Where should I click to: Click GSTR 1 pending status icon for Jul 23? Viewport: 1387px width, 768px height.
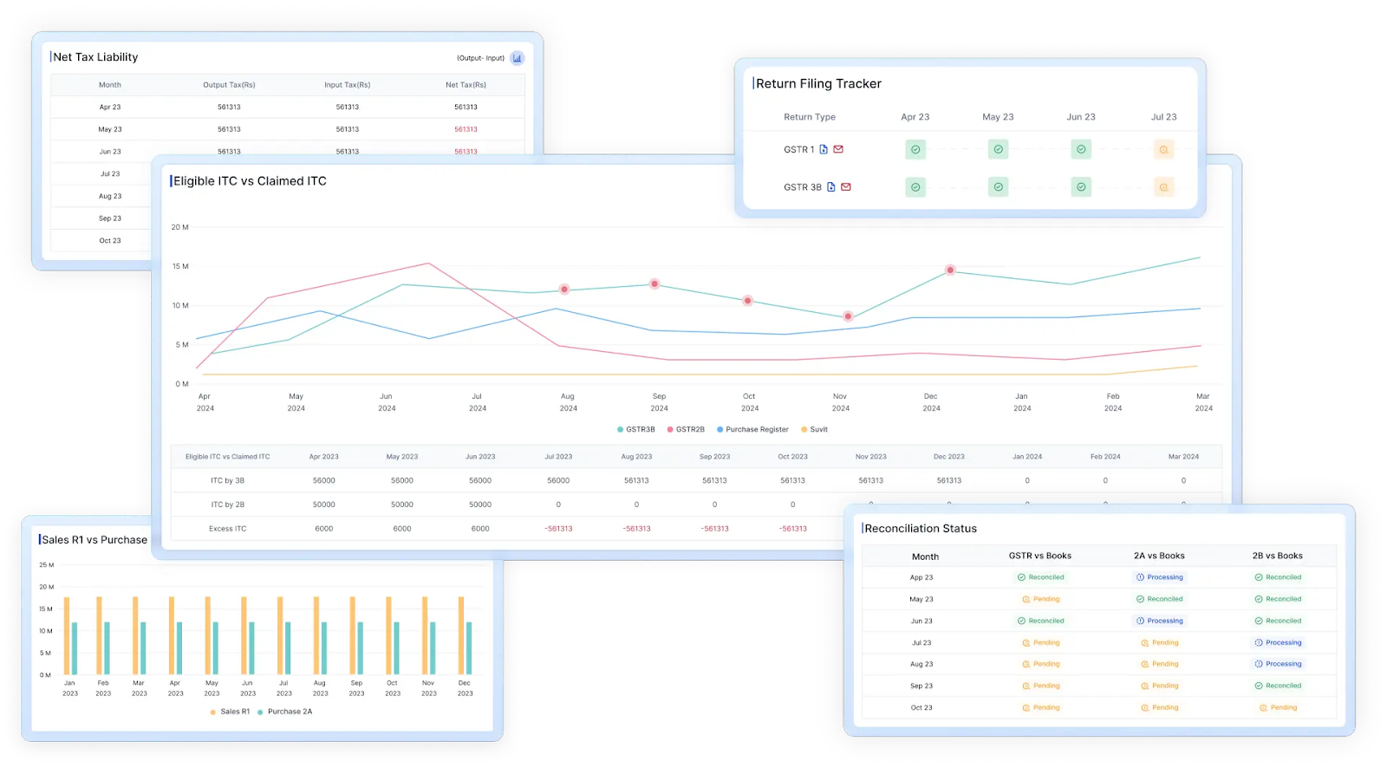tap(1163, 149)
